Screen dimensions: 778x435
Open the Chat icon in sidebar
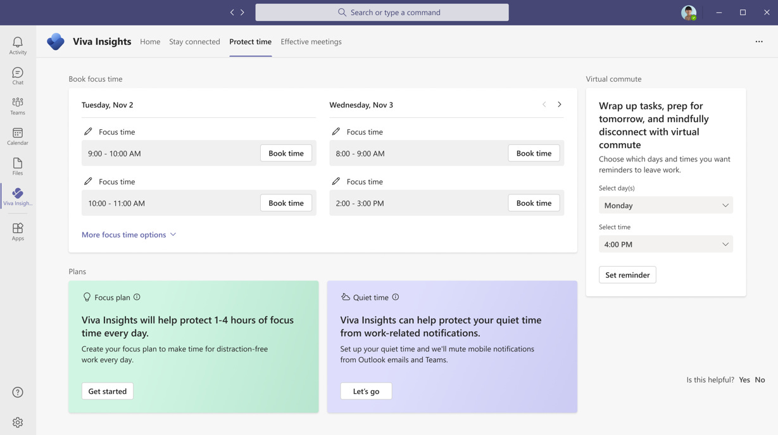click(17, 75)
